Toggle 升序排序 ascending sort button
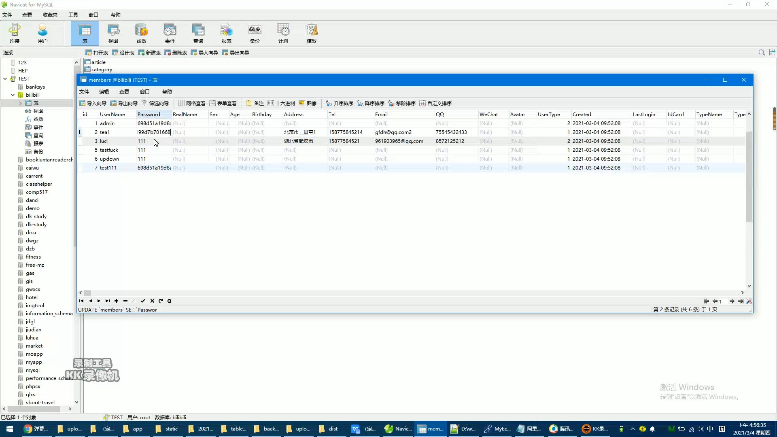Viewport: 777px width, 437px height. [340, 103]
